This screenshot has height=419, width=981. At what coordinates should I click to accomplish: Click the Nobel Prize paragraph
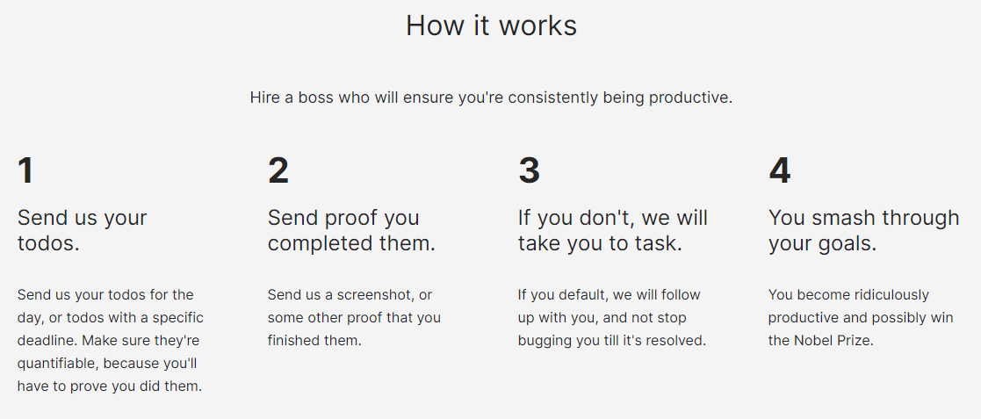[x=861, y=318]
